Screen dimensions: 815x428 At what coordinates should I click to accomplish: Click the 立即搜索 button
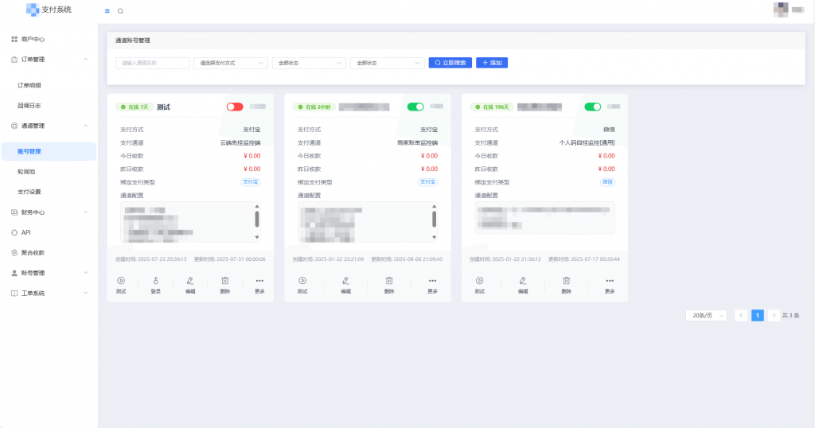[x=450, y=63]
